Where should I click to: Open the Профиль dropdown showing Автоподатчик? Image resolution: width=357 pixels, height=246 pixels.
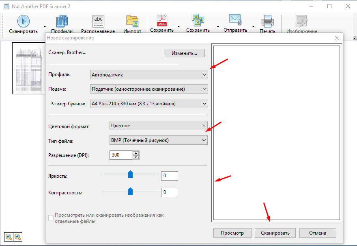(x=149, y=75)
